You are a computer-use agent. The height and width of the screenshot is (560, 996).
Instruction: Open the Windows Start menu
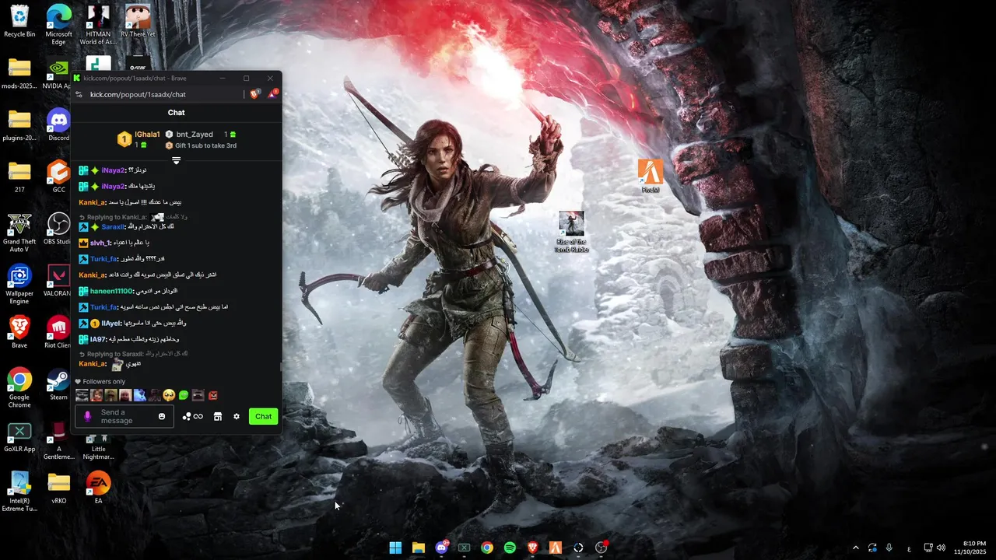point(395,548)
